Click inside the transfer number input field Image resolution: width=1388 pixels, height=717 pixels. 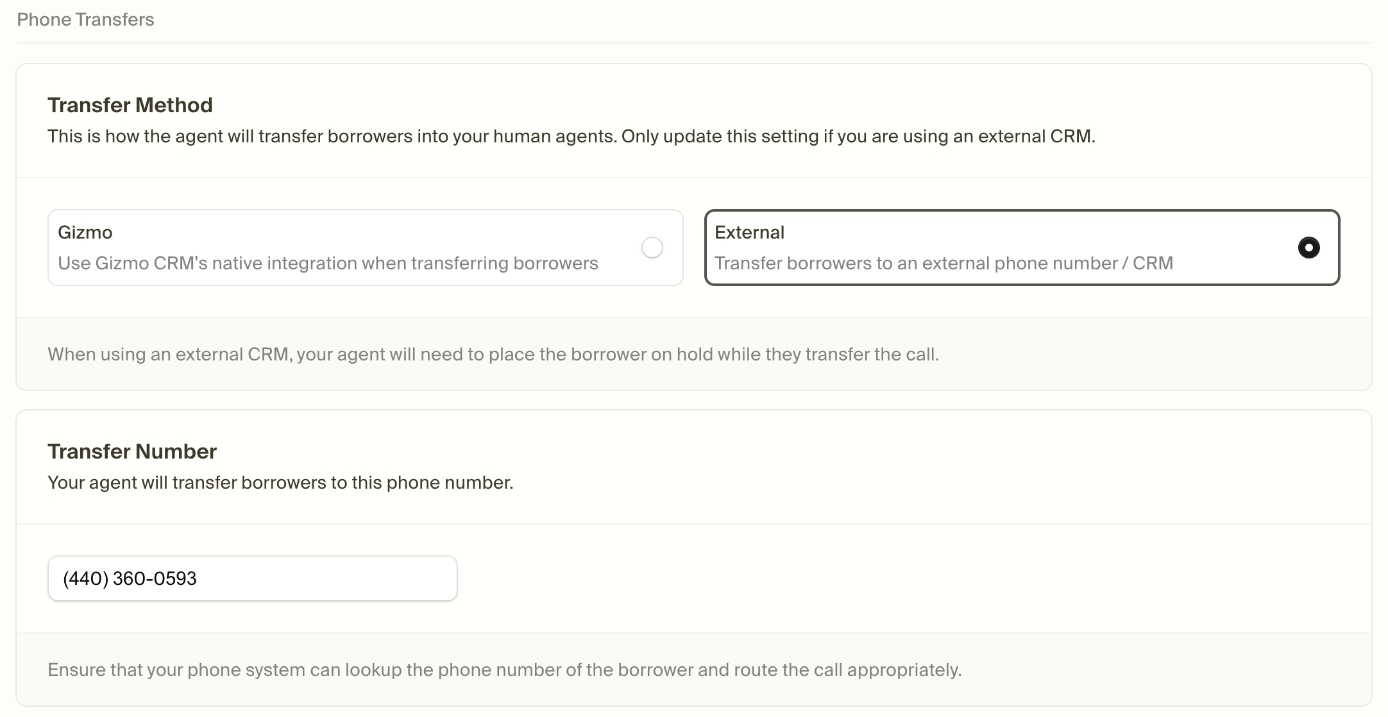coord(252,578)
